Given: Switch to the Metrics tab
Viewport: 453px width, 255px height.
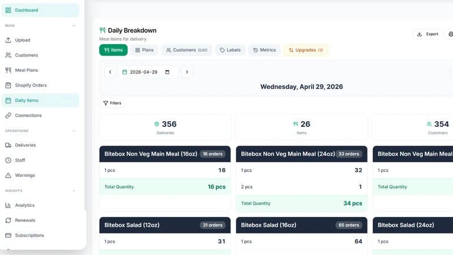Looking at the screenshot, I should point(264,50).
